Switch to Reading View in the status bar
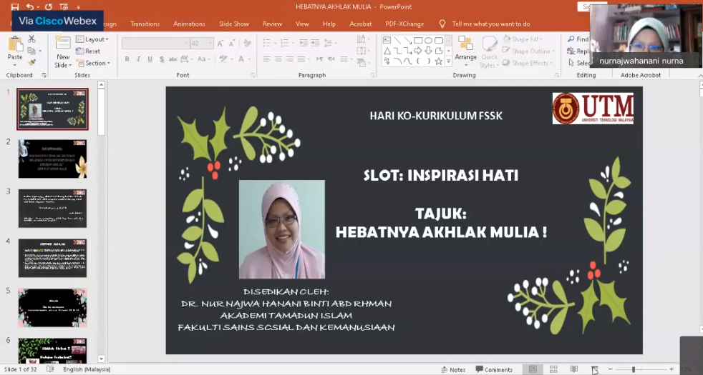The width and height of the screenshot is (703, 375). pos(573,369)
